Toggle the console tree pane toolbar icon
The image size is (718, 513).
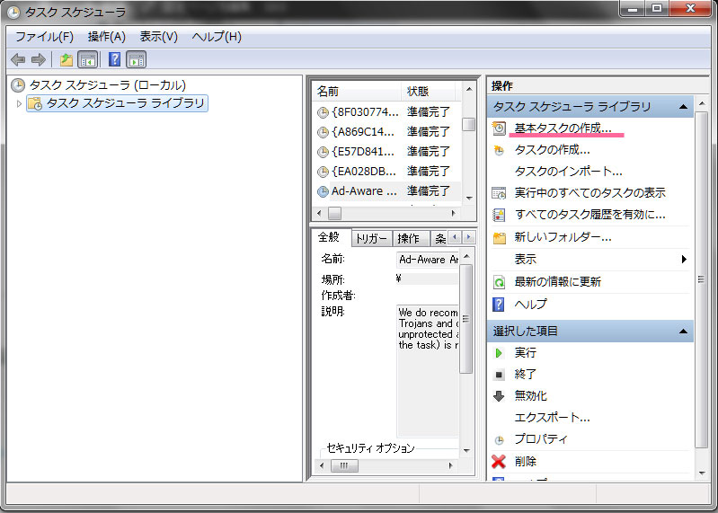coord(87,59)
